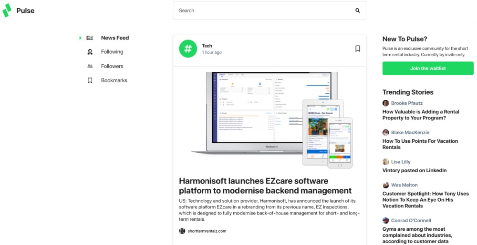Click the Join the waitlist button
Screen dimensions: 477x245
[x=428, y=68]
